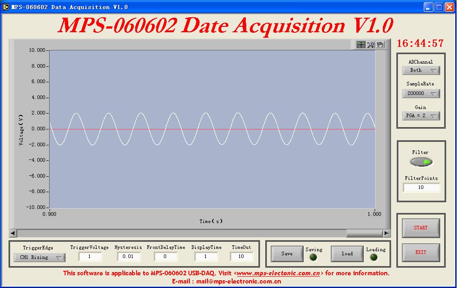Image resolution: width=457 pixels, height=288 pixels.
Task: Expand the Gain PGA = 2 dropdown
Action: [421, 116]
